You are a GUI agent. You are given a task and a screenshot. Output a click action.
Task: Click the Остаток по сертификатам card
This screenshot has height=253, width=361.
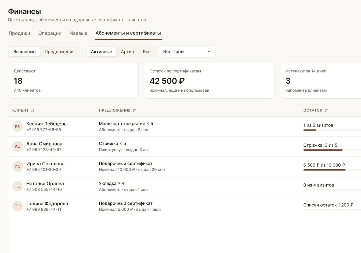coord(209,81)
